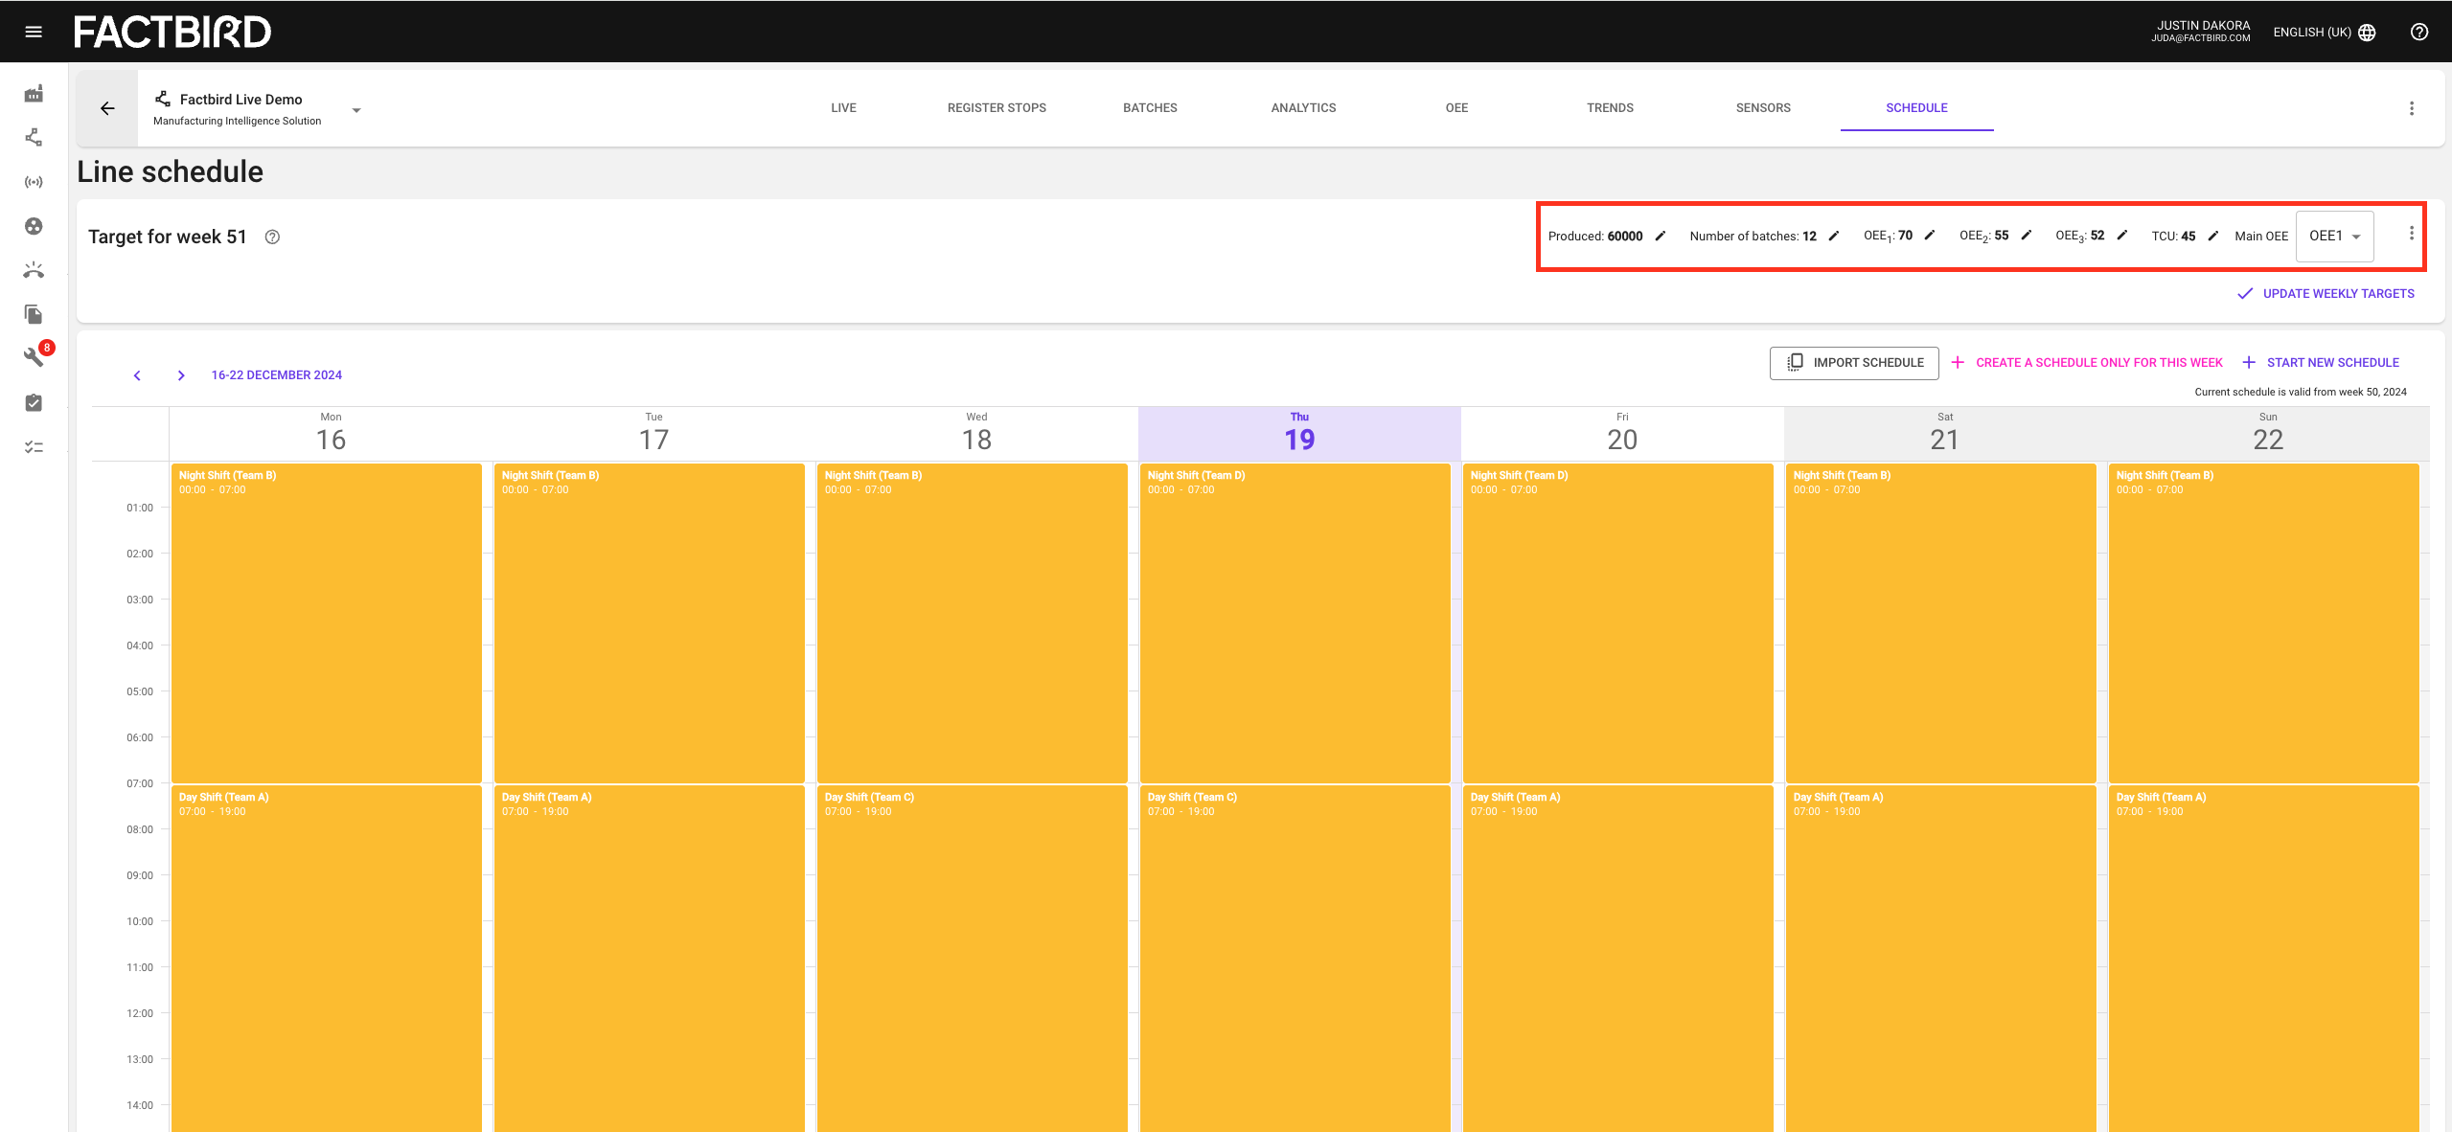
Task: Click START NEW SCHEDULE
Action: pyautogui.click(x=2320, y=363)
